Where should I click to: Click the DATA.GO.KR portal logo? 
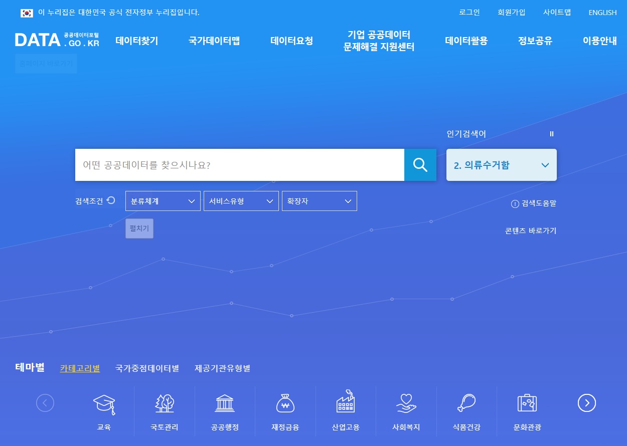pyautogui.click(x=57, y=40)
